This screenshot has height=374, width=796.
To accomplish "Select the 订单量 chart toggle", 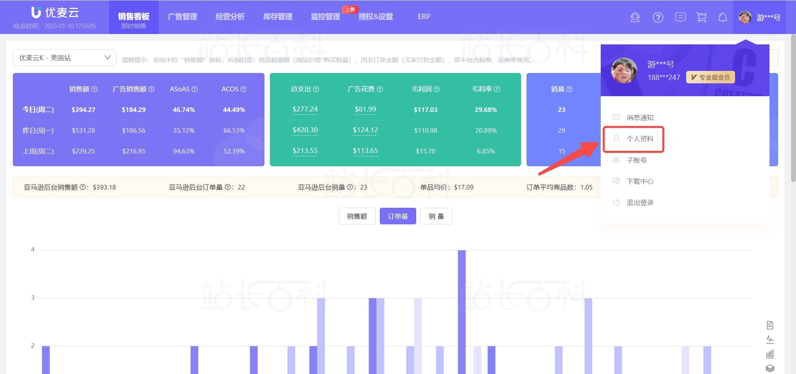I will (x=398, y=216).
